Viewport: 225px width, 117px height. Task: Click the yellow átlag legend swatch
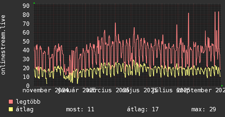coord(11,109)
